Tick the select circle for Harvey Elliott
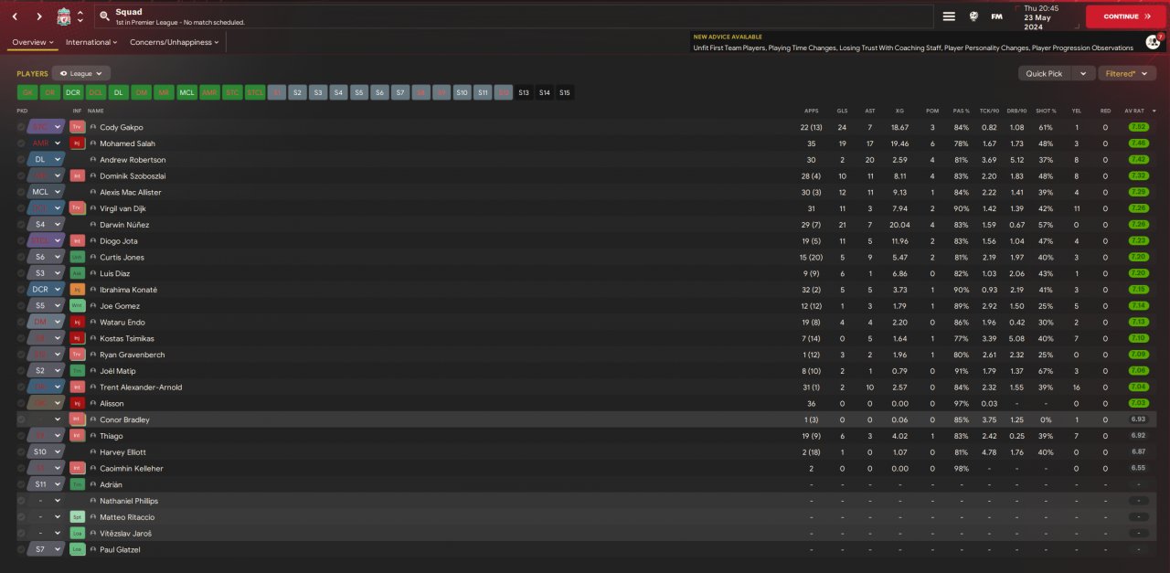Screen dimensions: 1170x573 [x=21, y=452]
